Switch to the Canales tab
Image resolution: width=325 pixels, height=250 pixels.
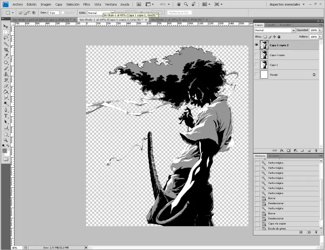tap(270, 25)
